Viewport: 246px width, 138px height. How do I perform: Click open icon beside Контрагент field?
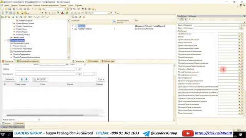[80, 74]
